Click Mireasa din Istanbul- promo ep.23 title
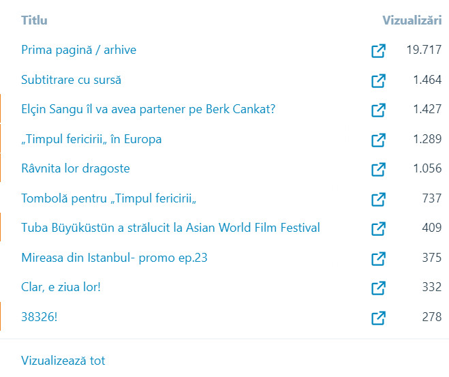Image resolution: width=449 pixels, height=377 pixels. pyautogui.click(x=114, y=258)
